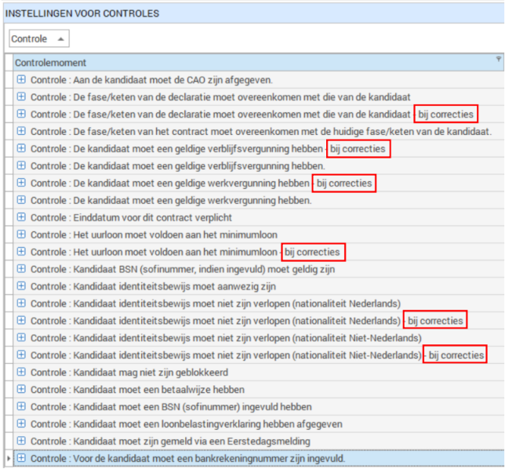The image size is (505, 469).
Task: Expand 'Kandidaat mag niet zijn geblokkeerd' row
Action: (21, 373)
